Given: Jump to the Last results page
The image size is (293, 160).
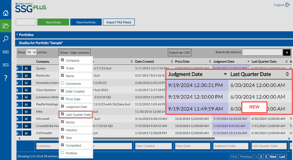Looking at the screenshot, I should coord(282,157).
